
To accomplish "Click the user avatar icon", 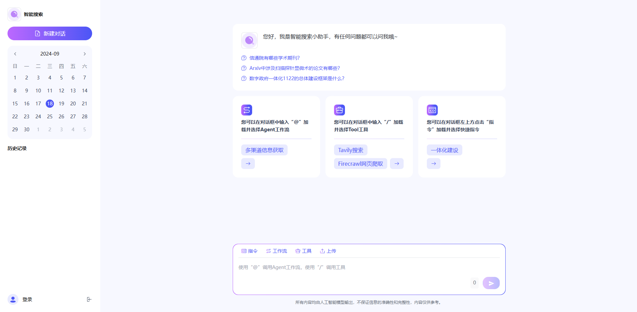I will pyautogui.click(x=13, y=299).
